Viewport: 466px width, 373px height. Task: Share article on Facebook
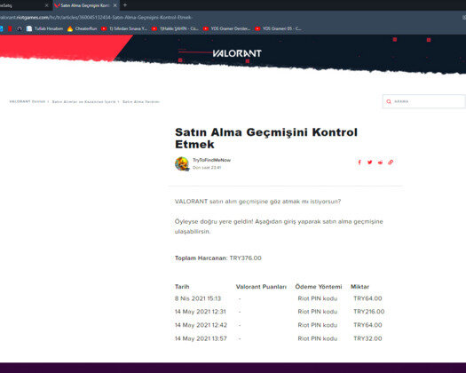pyautogui.click(x=359, y=163)
